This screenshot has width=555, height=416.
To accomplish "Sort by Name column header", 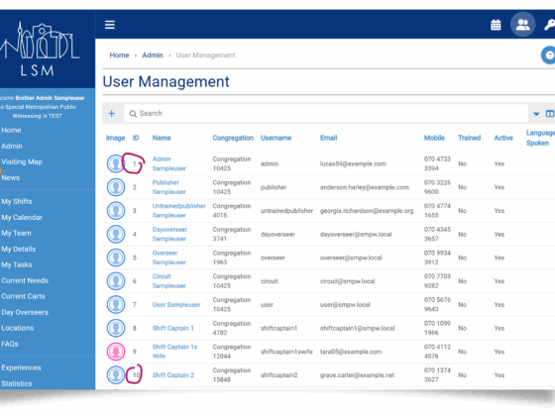I will [162, 138].
